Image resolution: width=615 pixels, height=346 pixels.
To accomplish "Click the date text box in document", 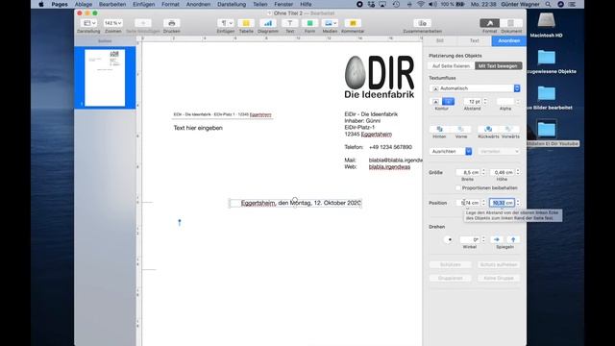I will click(295, 203).
